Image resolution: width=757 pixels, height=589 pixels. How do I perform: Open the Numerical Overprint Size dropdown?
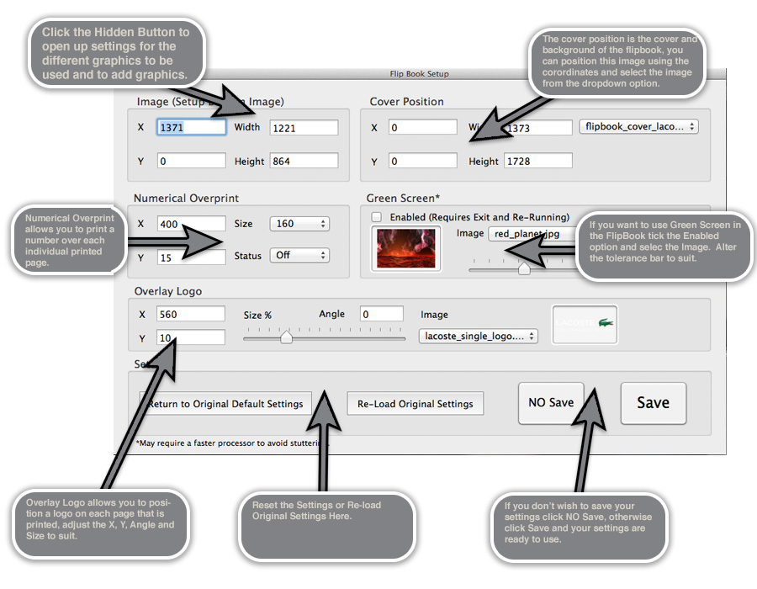tap(299, 224)
